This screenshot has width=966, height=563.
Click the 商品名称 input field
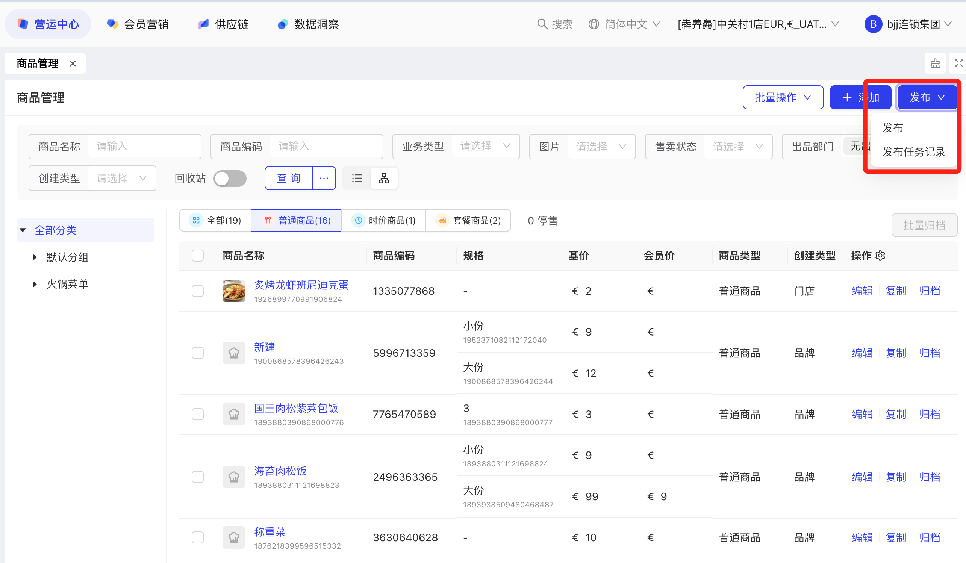pos(144,147)
